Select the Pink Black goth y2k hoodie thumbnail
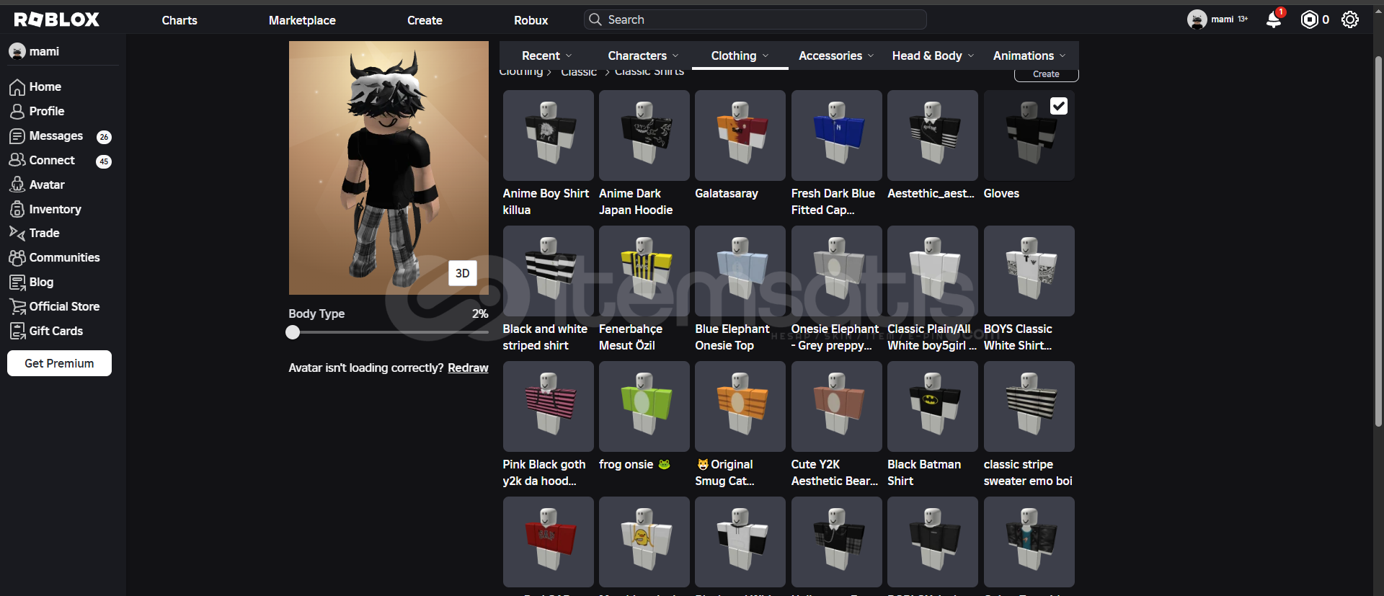This screenshot has height=596, width=1384. pos(548,406)
